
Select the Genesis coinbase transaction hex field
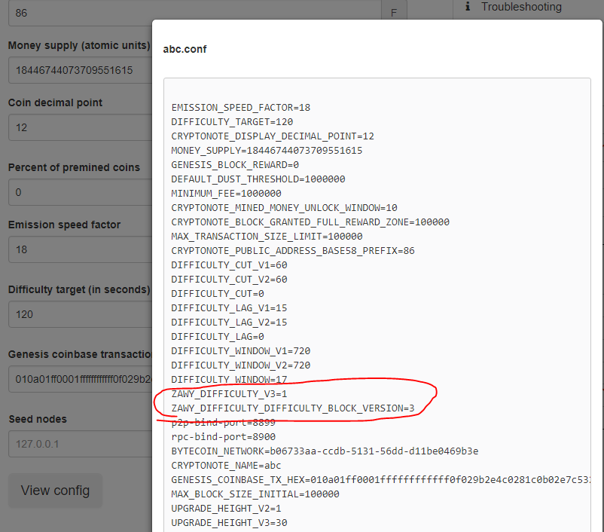(75, 379)
